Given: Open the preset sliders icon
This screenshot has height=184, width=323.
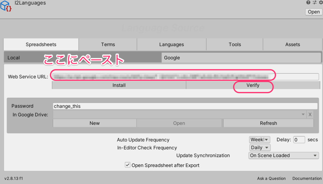Looking at the screenshot, I should 314,3.
